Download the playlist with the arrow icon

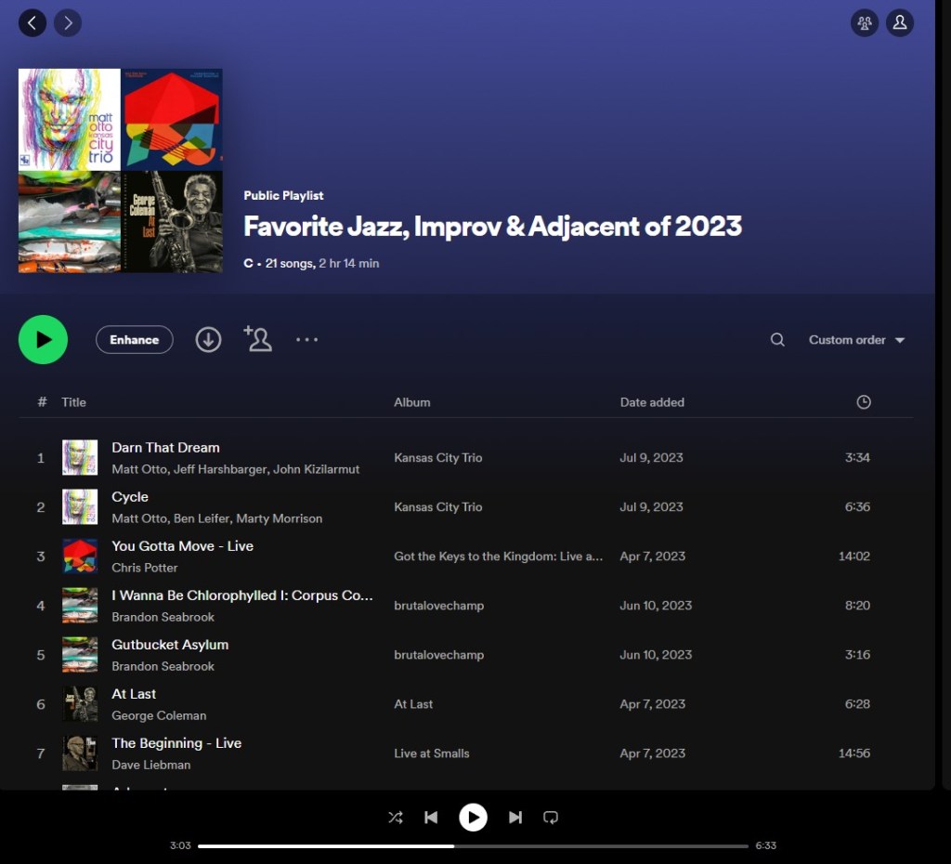coord(208,340)
